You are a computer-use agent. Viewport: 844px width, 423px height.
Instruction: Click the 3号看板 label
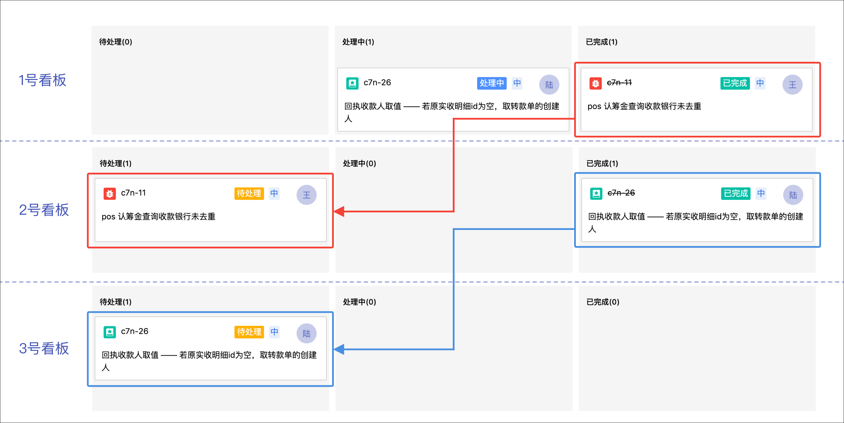[44, 348]
